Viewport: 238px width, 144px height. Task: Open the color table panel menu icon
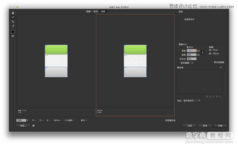click(x=221, y=67)
